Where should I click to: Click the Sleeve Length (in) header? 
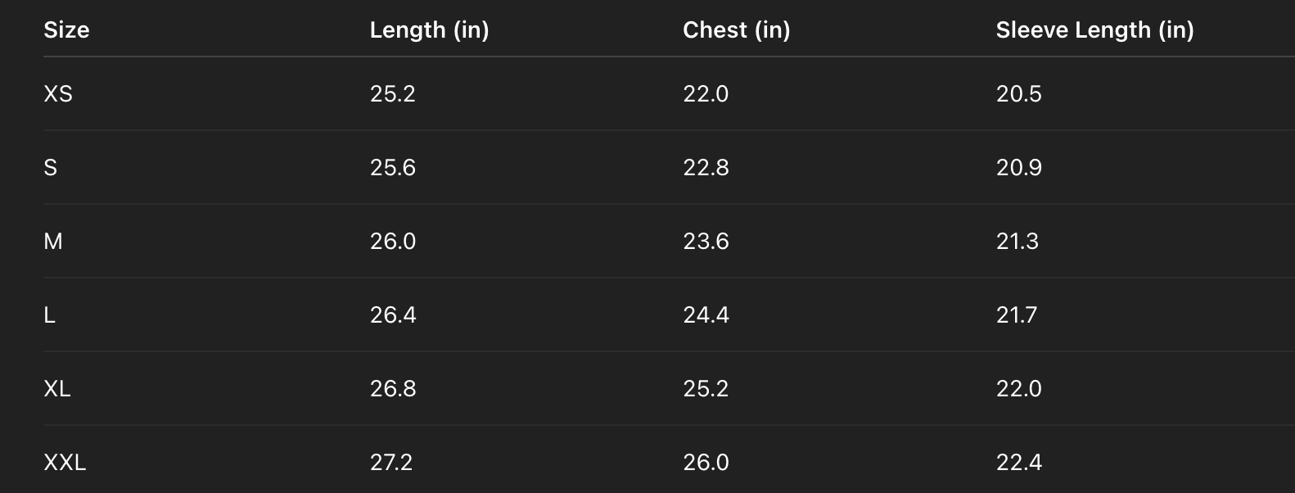coord(1094,30)
